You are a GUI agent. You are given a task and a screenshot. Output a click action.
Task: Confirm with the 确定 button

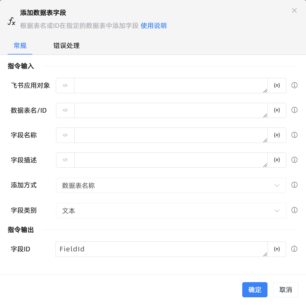(x=255, y=290)
